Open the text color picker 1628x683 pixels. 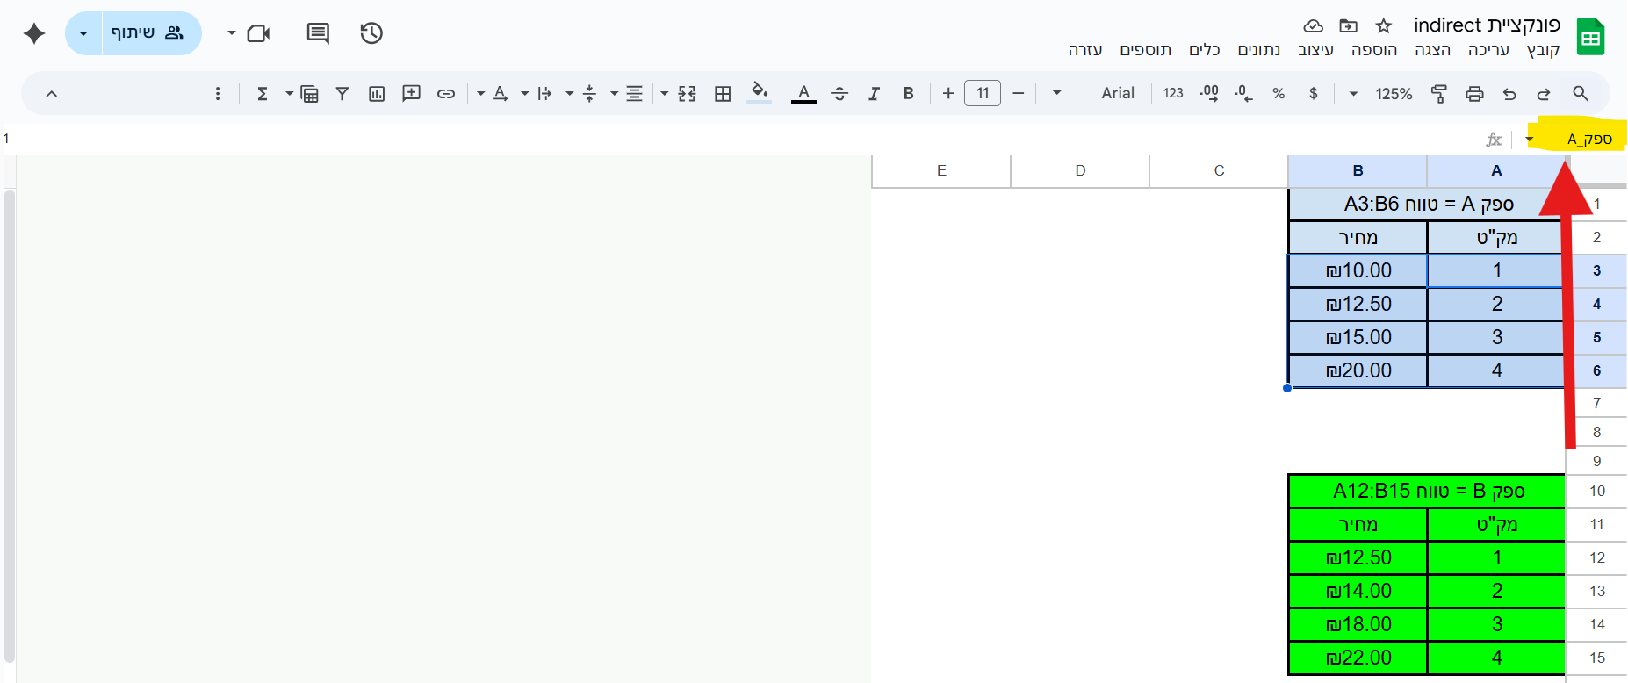point(803,93)
